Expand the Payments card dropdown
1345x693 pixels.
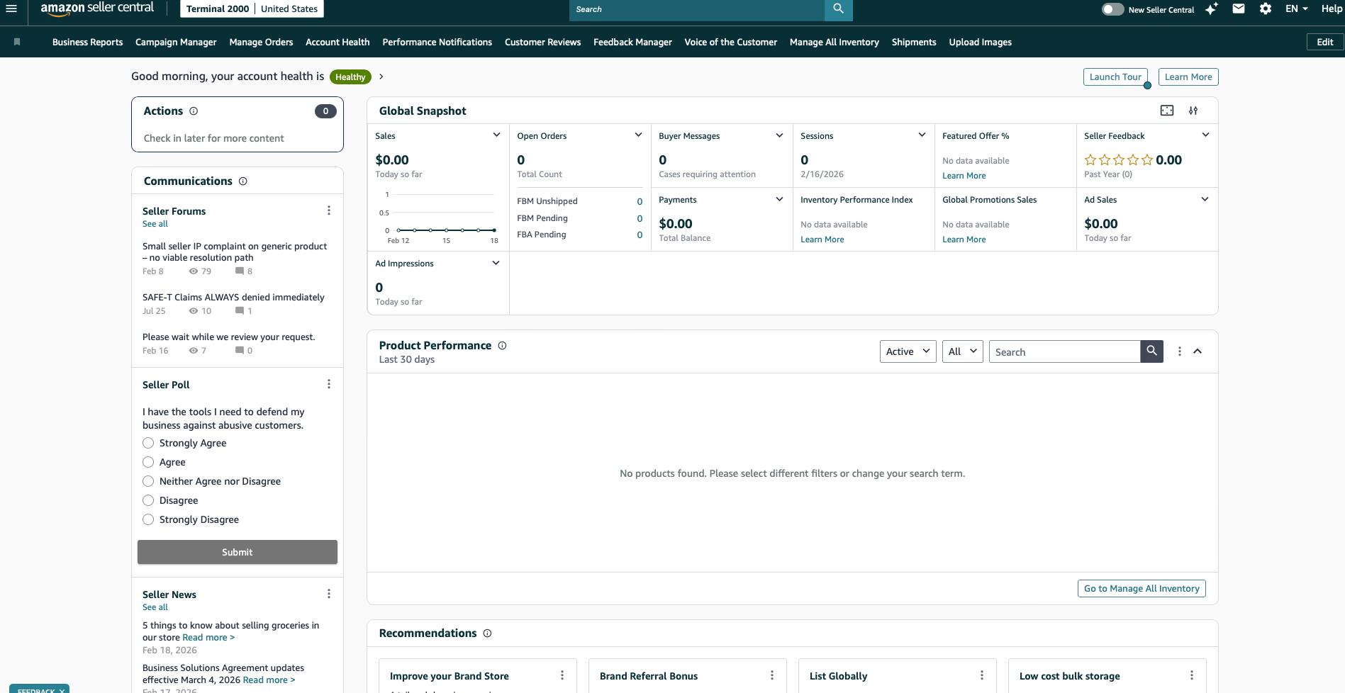click(779, 199)
